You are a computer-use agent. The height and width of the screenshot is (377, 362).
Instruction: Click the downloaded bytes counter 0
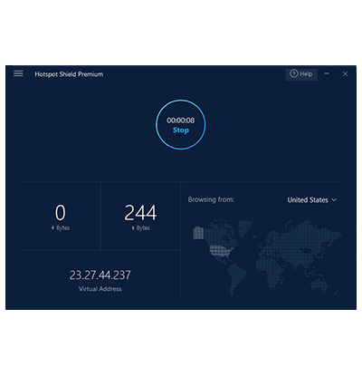[x=60, y=212]
